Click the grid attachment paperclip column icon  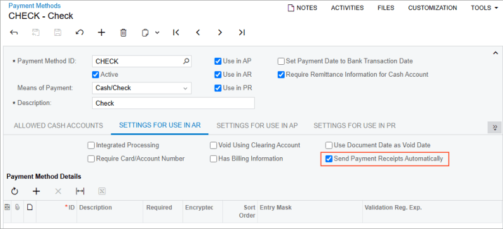point(17,208)
